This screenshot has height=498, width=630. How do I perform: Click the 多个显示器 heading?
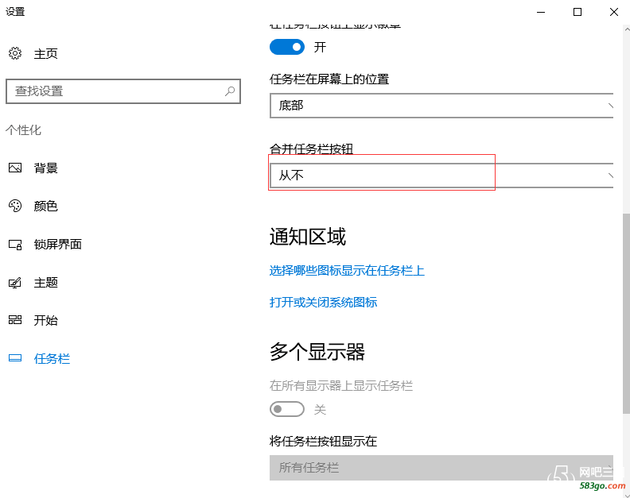(317, 352)
